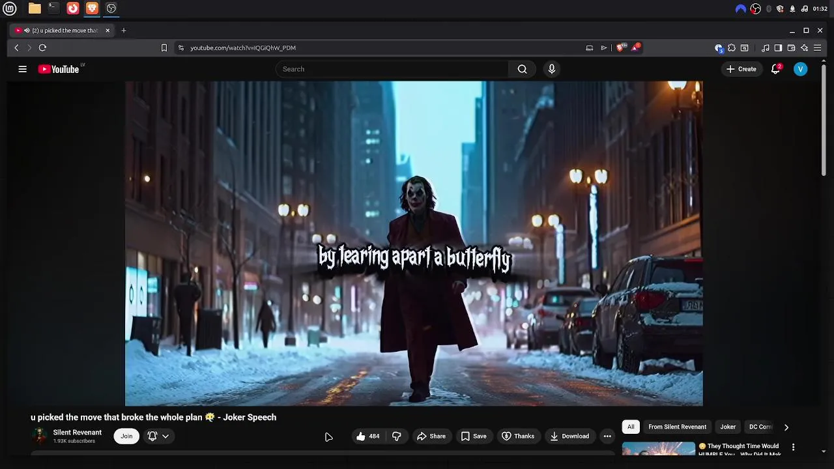
Task: Close the YouTube browser tab
Action: coord(108,31)
